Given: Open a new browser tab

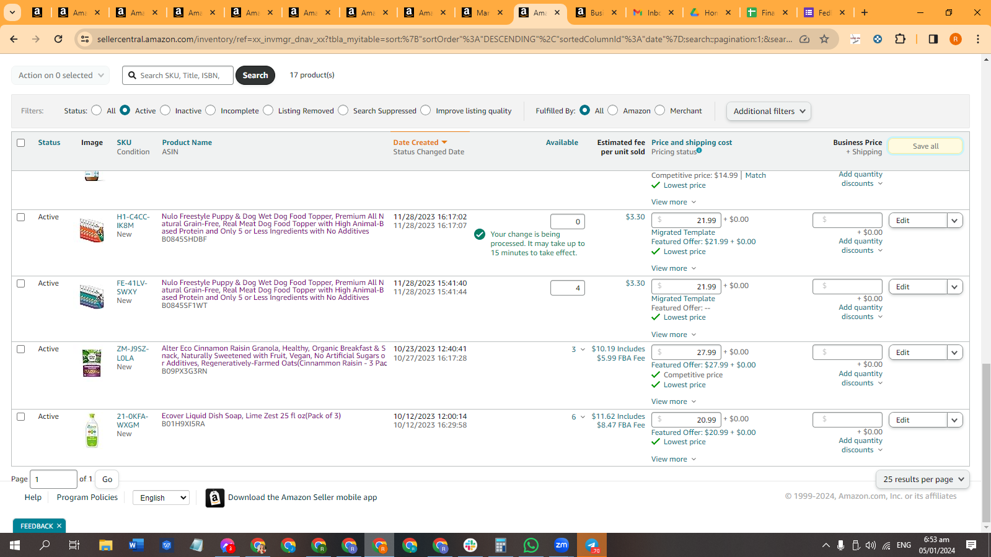Looking at the screenshot, I should 865,12.
